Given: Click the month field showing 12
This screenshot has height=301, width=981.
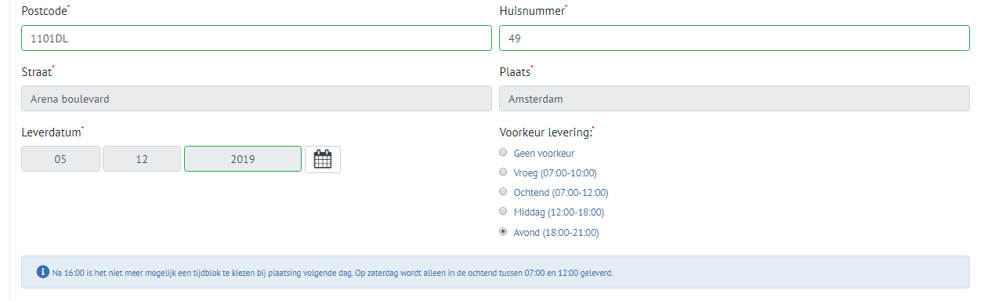Looking at the screenshot, I should [142, 159].
